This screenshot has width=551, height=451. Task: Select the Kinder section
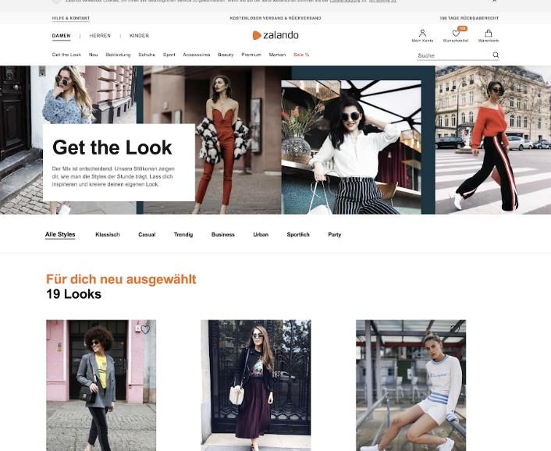click(139, 36)
